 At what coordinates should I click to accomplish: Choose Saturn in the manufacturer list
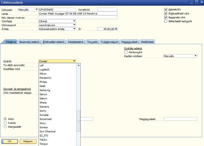pyautogui.click(x=58, y=99)
